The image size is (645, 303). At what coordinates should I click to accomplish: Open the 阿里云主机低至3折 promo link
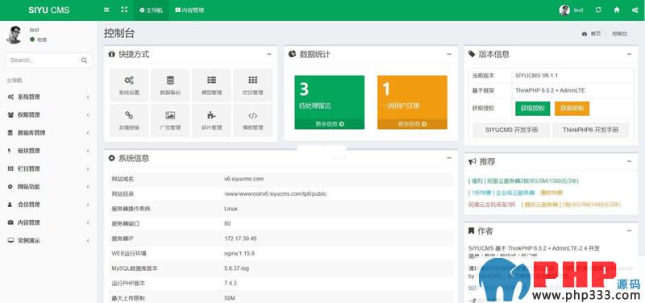(x=492, y=205)
